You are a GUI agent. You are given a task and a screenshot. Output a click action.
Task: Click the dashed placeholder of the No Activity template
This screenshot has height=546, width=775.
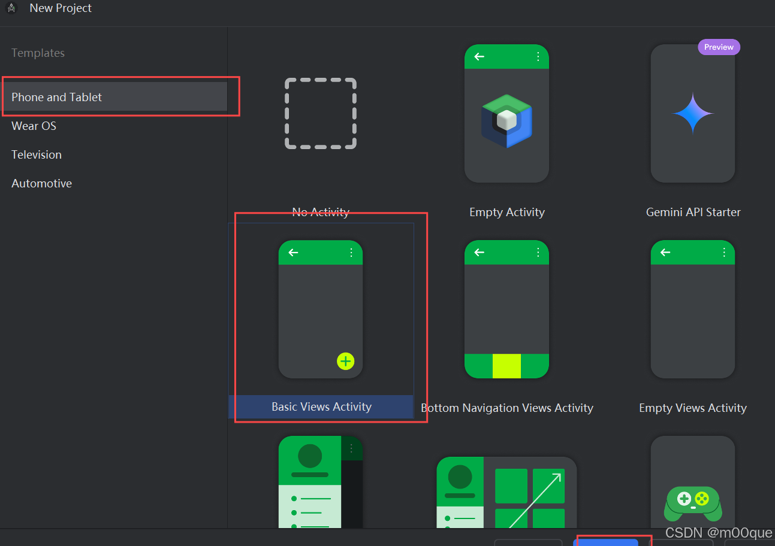[321, 113]
